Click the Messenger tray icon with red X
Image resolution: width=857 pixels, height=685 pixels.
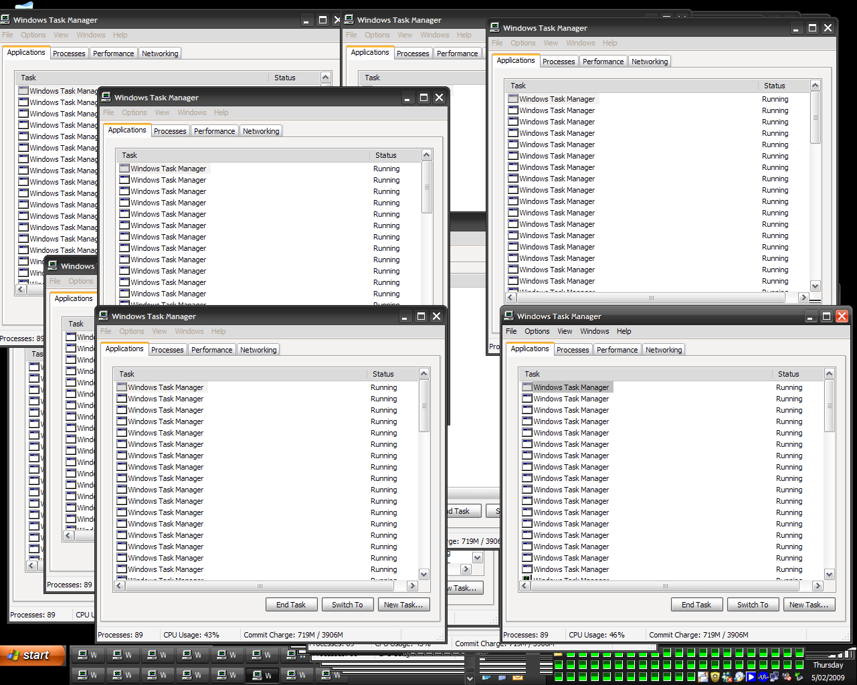(727, 677)
